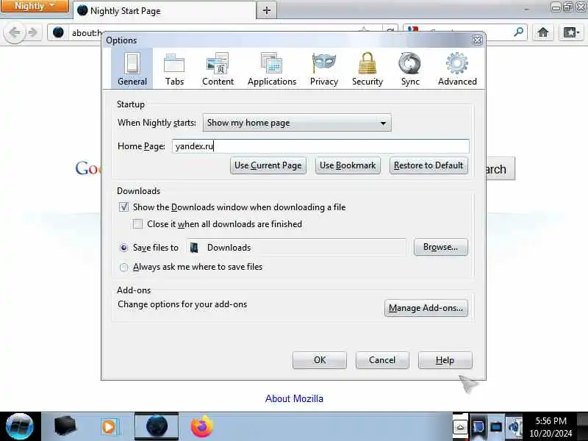Open the Advanced options pane
Image resolution: width=588 pixels, height=441 pixels.
(457, 68)
